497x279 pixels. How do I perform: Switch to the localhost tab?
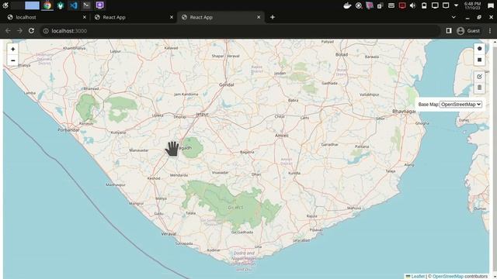46,17
